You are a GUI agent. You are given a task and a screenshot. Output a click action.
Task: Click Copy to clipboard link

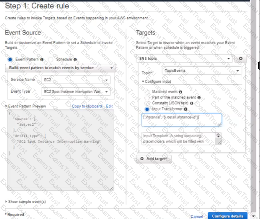[86, 106]
